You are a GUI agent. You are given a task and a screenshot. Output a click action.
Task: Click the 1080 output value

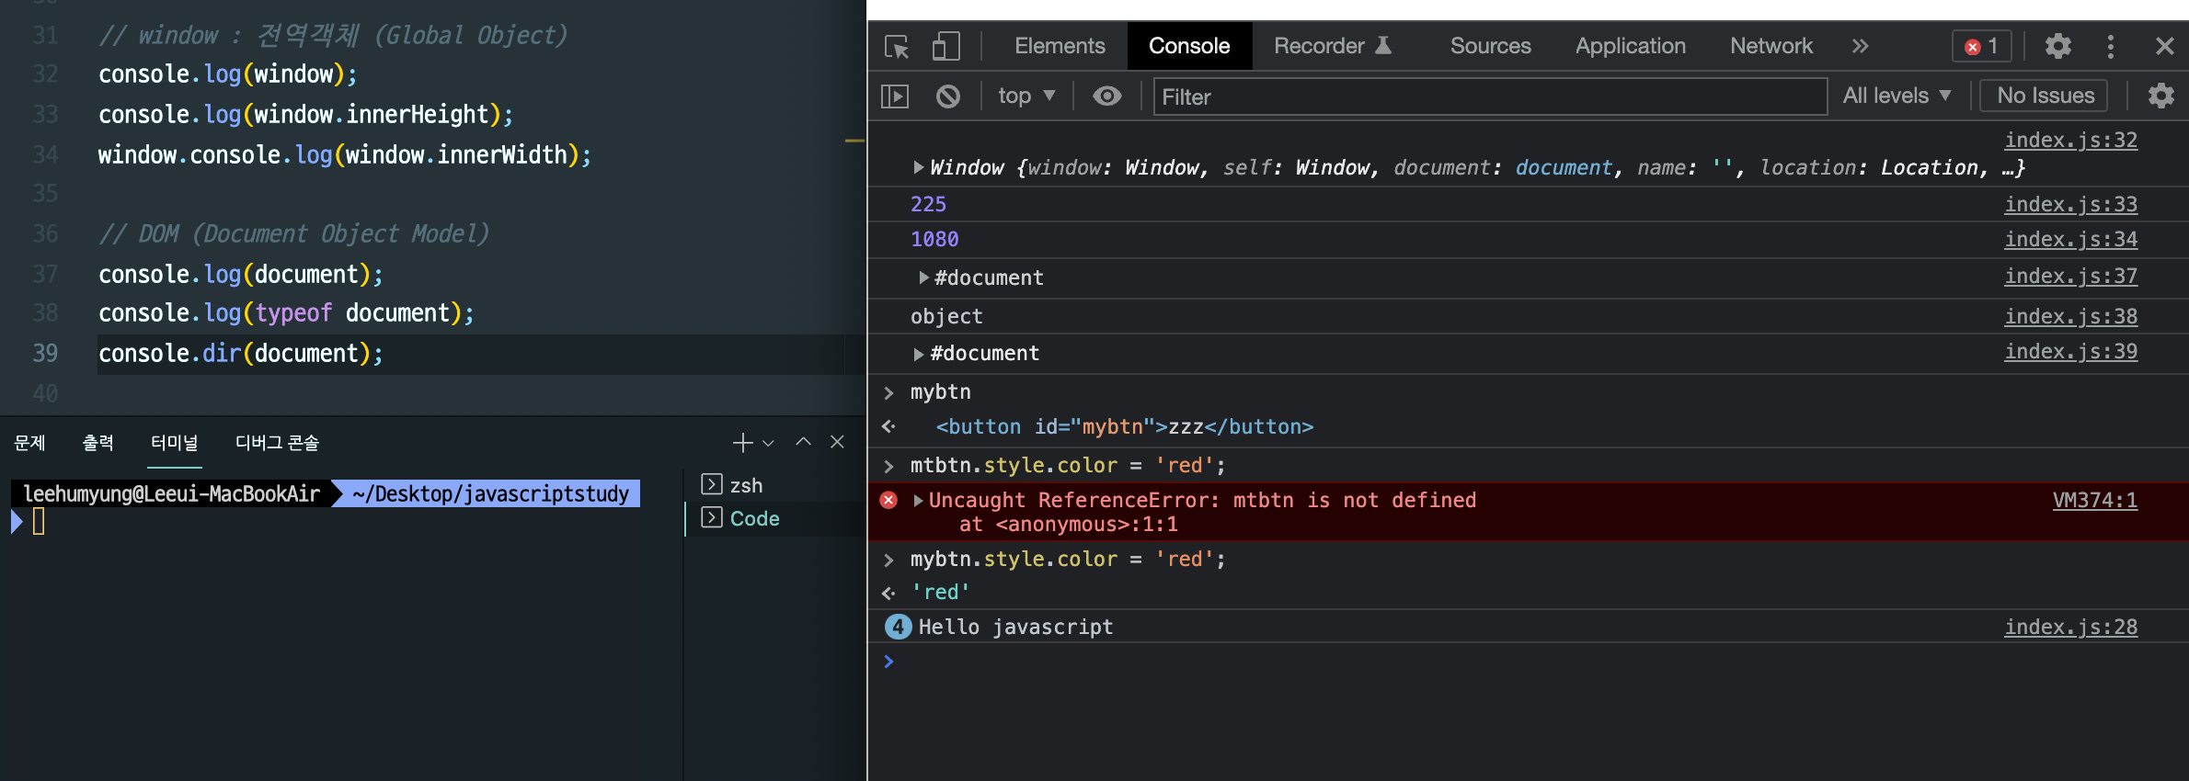pos(934,239)
